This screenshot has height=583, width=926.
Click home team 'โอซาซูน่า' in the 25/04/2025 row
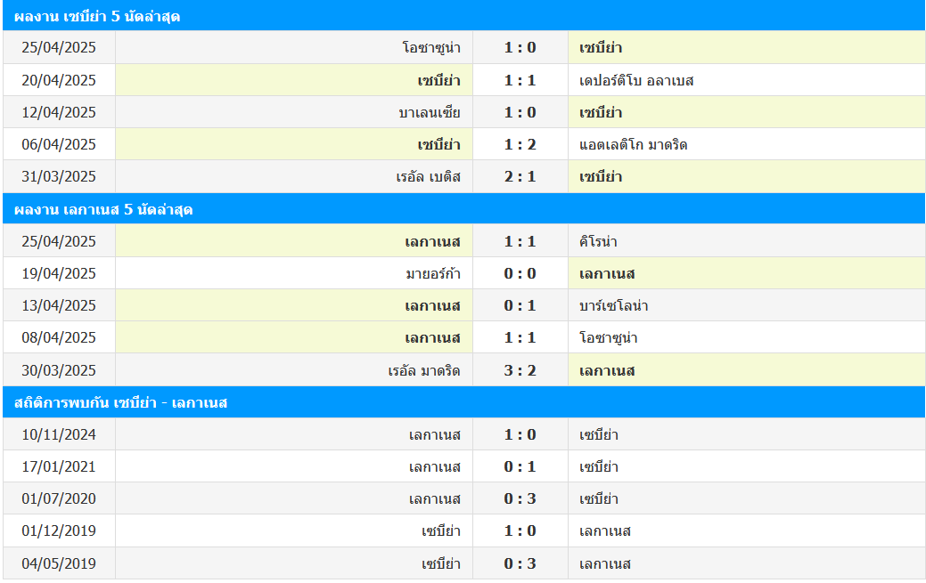[431, 48]
